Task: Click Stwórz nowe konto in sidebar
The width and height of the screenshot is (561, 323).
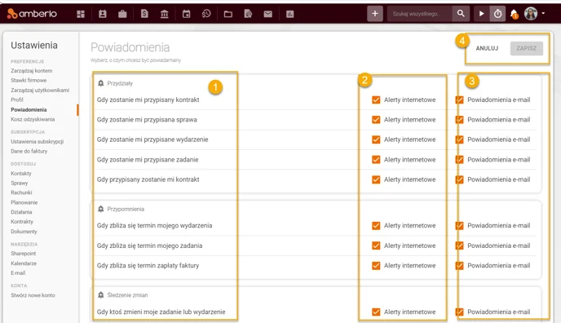Action: pyautogui.click(x=33, y=295)
